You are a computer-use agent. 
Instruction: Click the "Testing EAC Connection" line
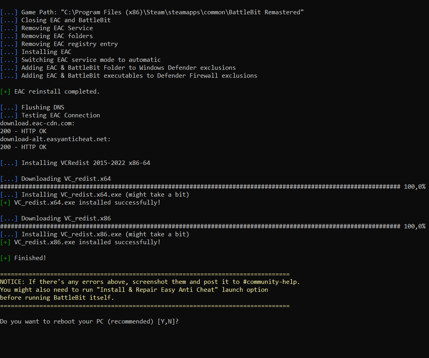(x=60, y=115)
